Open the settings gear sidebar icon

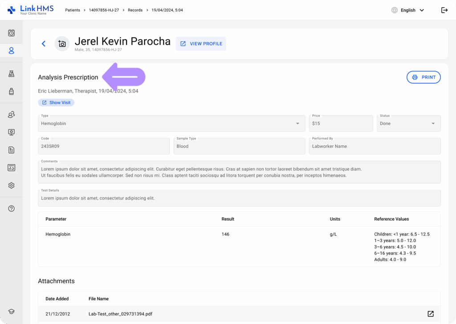(11, 186)
